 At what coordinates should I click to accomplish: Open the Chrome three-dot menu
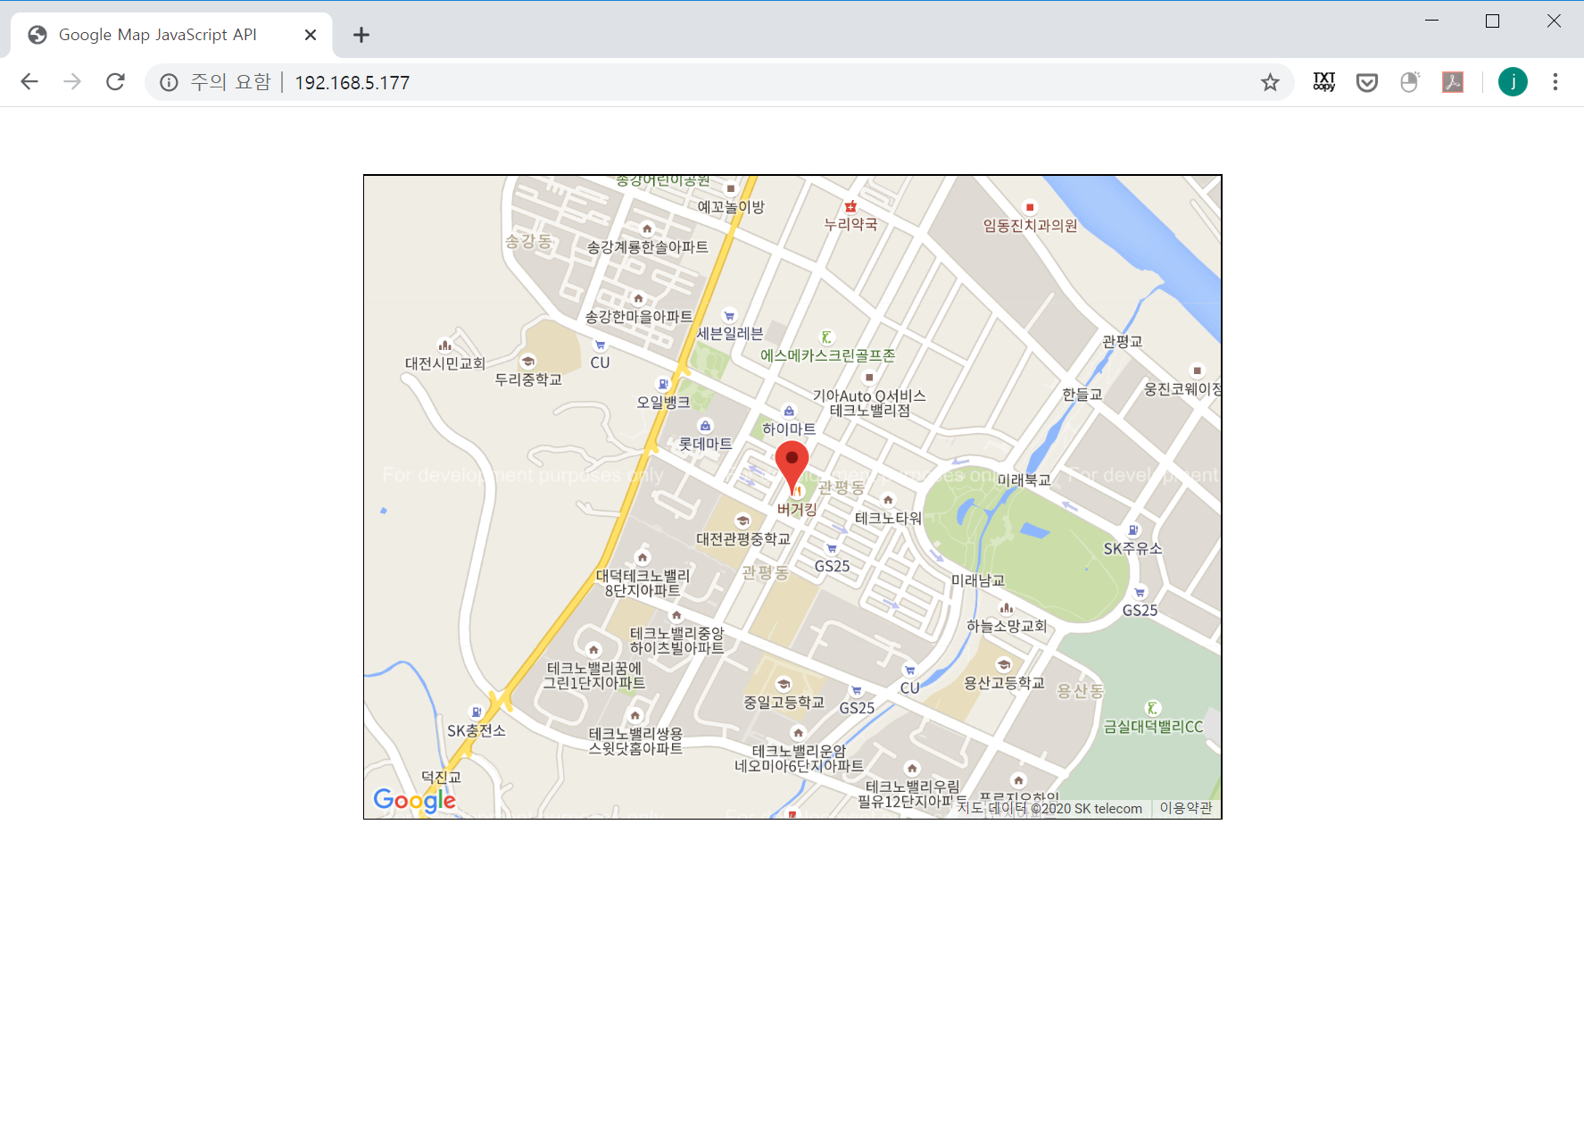pyautogui.click(x=1555, y=82)
